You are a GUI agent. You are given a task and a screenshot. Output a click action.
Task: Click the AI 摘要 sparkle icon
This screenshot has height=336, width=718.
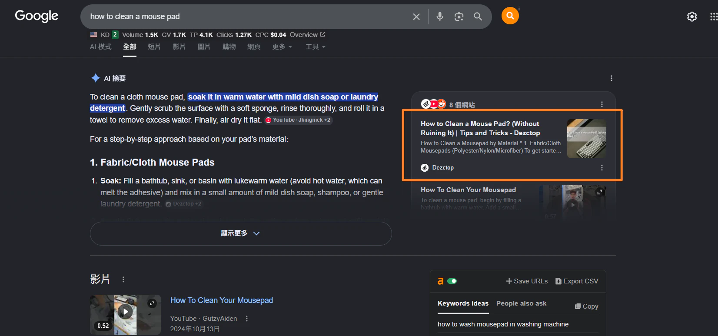96,78
